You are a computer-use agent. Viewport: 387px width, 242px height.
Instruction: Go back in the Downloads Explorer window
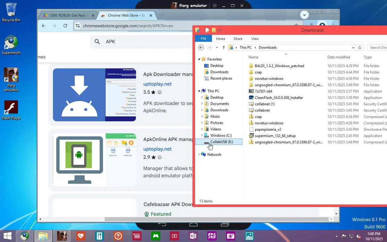(201, 47)
